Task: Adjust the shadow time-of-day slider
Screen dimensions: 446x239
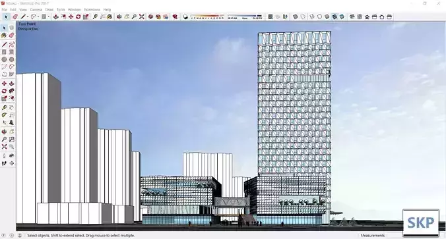Action: (245, 16)
